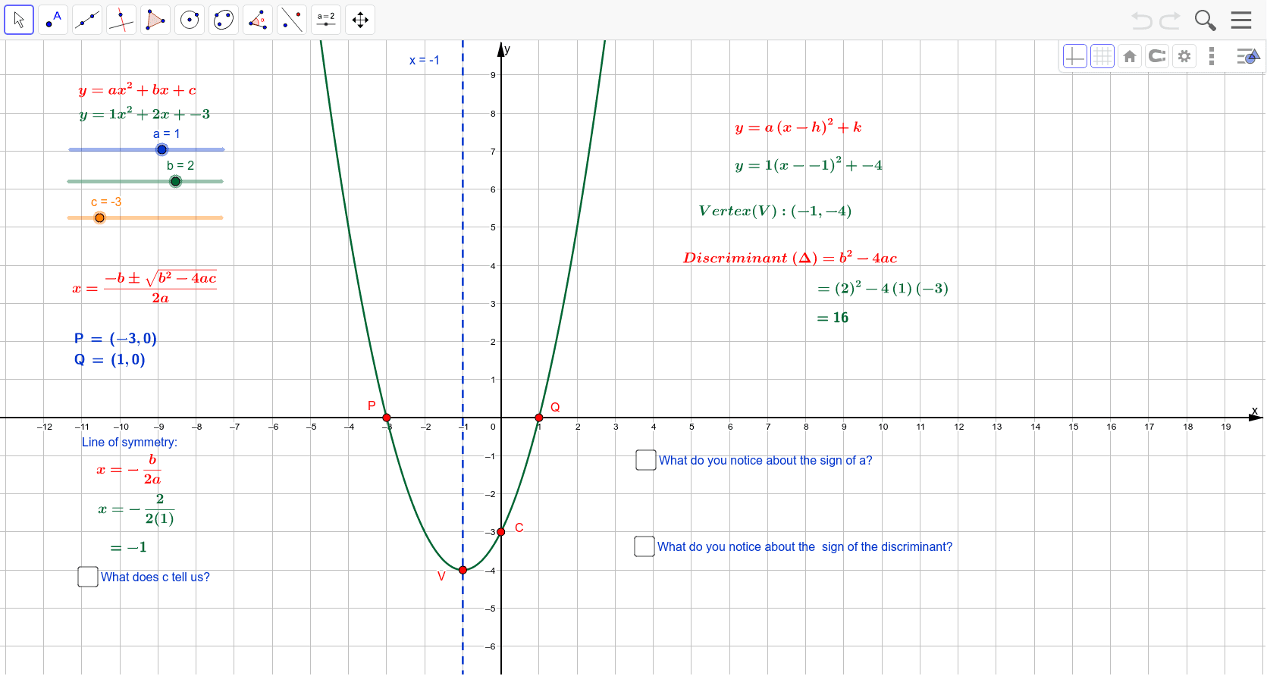Select the Perpendicular Line tool
This screenshot has width=1267, height=676.
pyautogui.click(x=121, y=20)
